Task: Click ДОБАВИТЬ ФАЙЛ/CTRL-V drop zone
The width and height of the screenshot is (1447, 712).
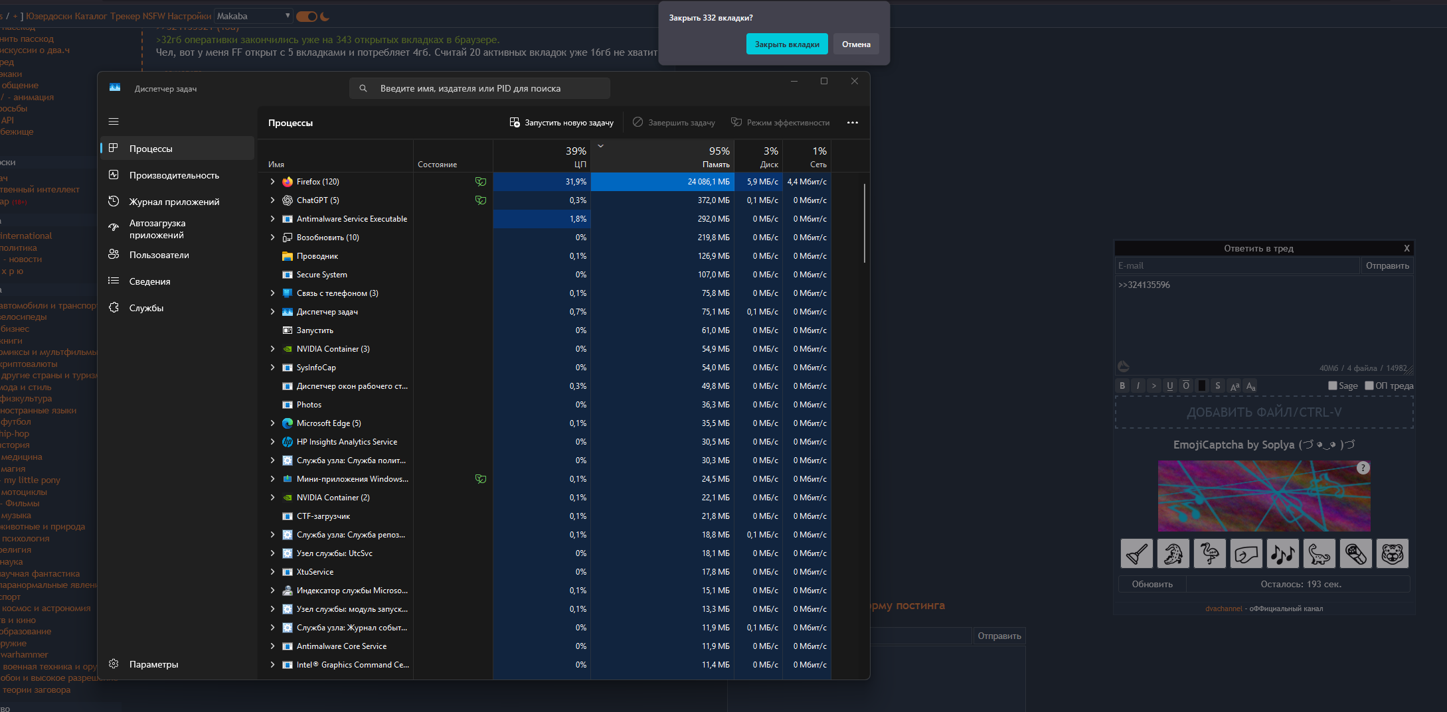Action: click(1264, 413)
